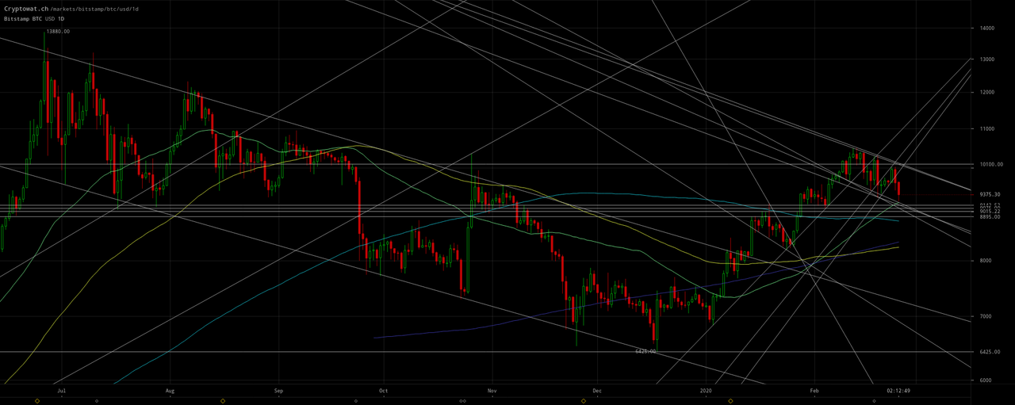Screen dimensions: 1015x405
Task: Select the yellow diamond marker left of Jul
Action: 37,401
